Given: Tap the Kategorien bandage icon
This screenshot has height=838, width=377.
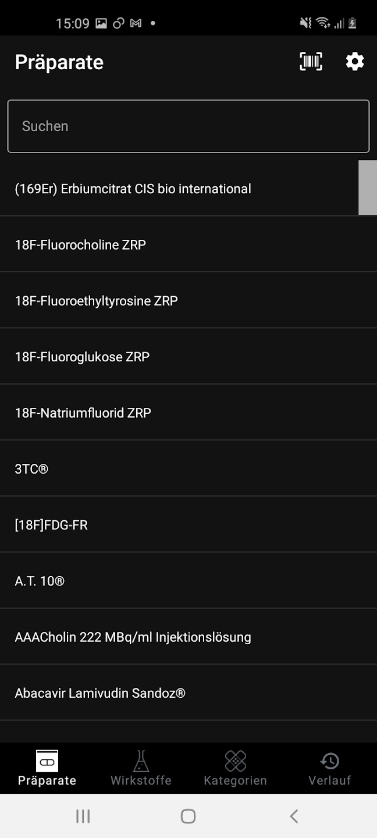Looking at the screenshot, I should coord(235,761).
